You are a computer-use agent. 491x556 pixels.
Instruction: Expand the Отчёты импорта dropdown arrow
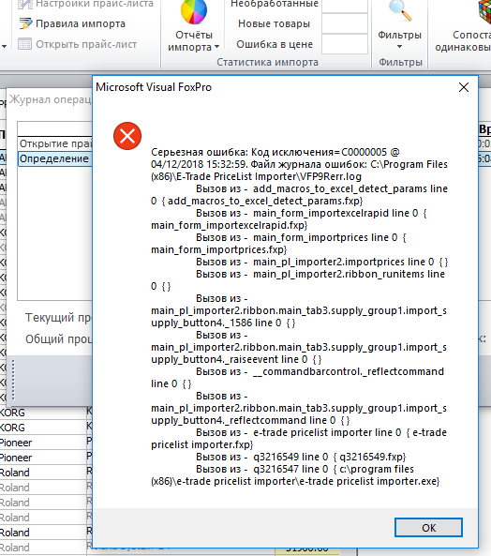coord(216,47)
